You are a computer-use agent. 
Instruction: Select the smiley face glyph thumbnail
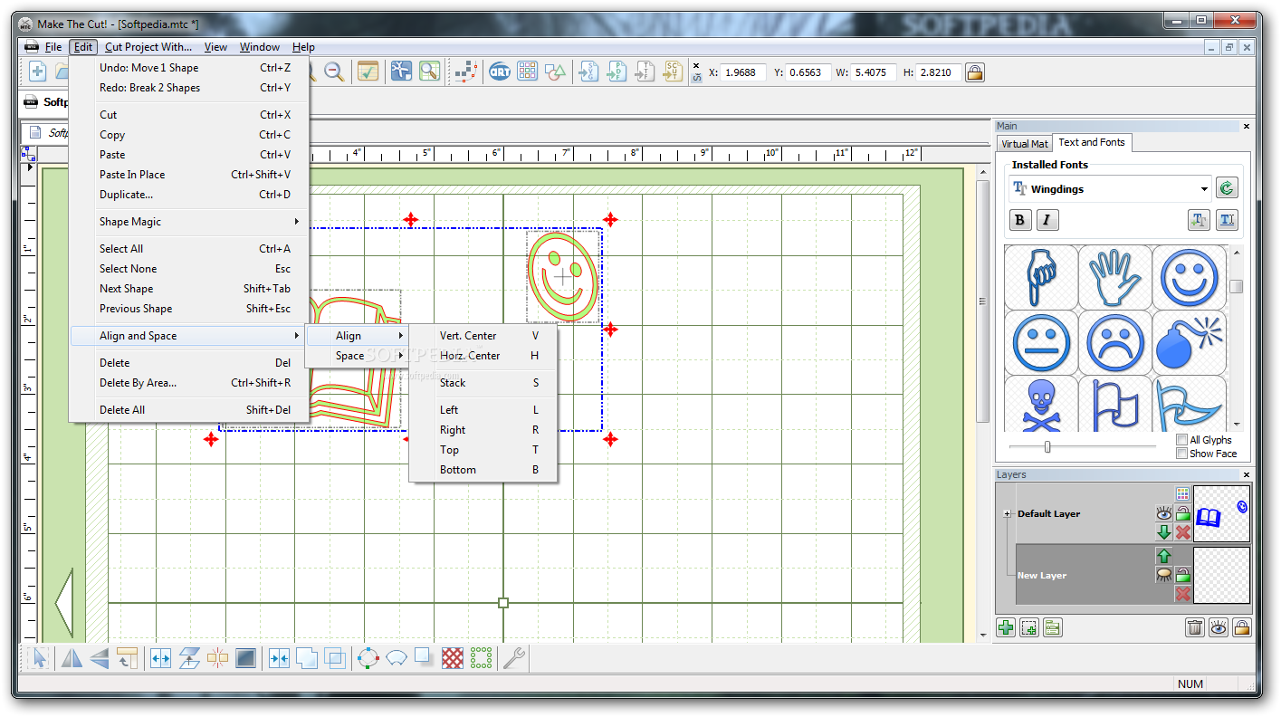1189,278
